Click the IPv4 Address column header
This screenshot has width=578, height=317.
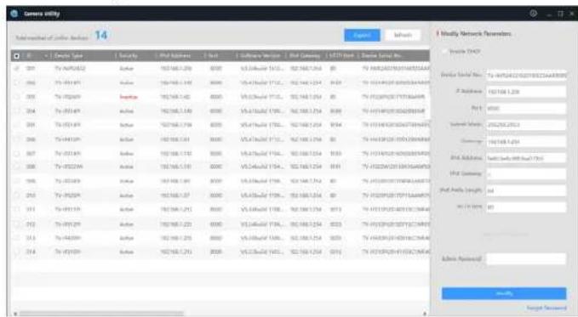[x=175, y=55]
